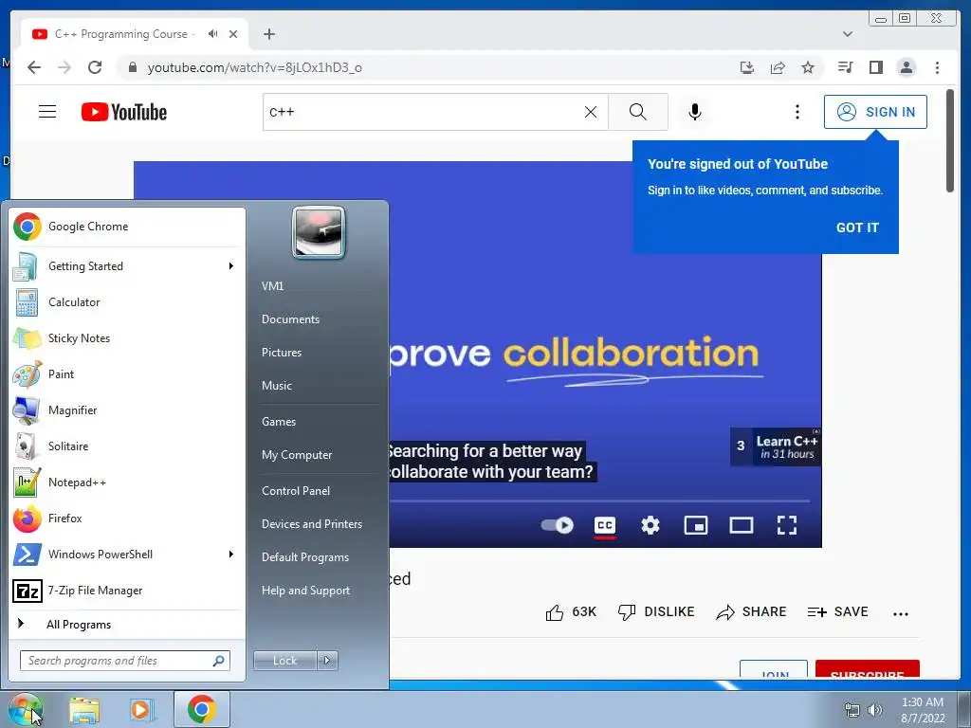Click the red SUBSCRIBE button

coord(867,670)
